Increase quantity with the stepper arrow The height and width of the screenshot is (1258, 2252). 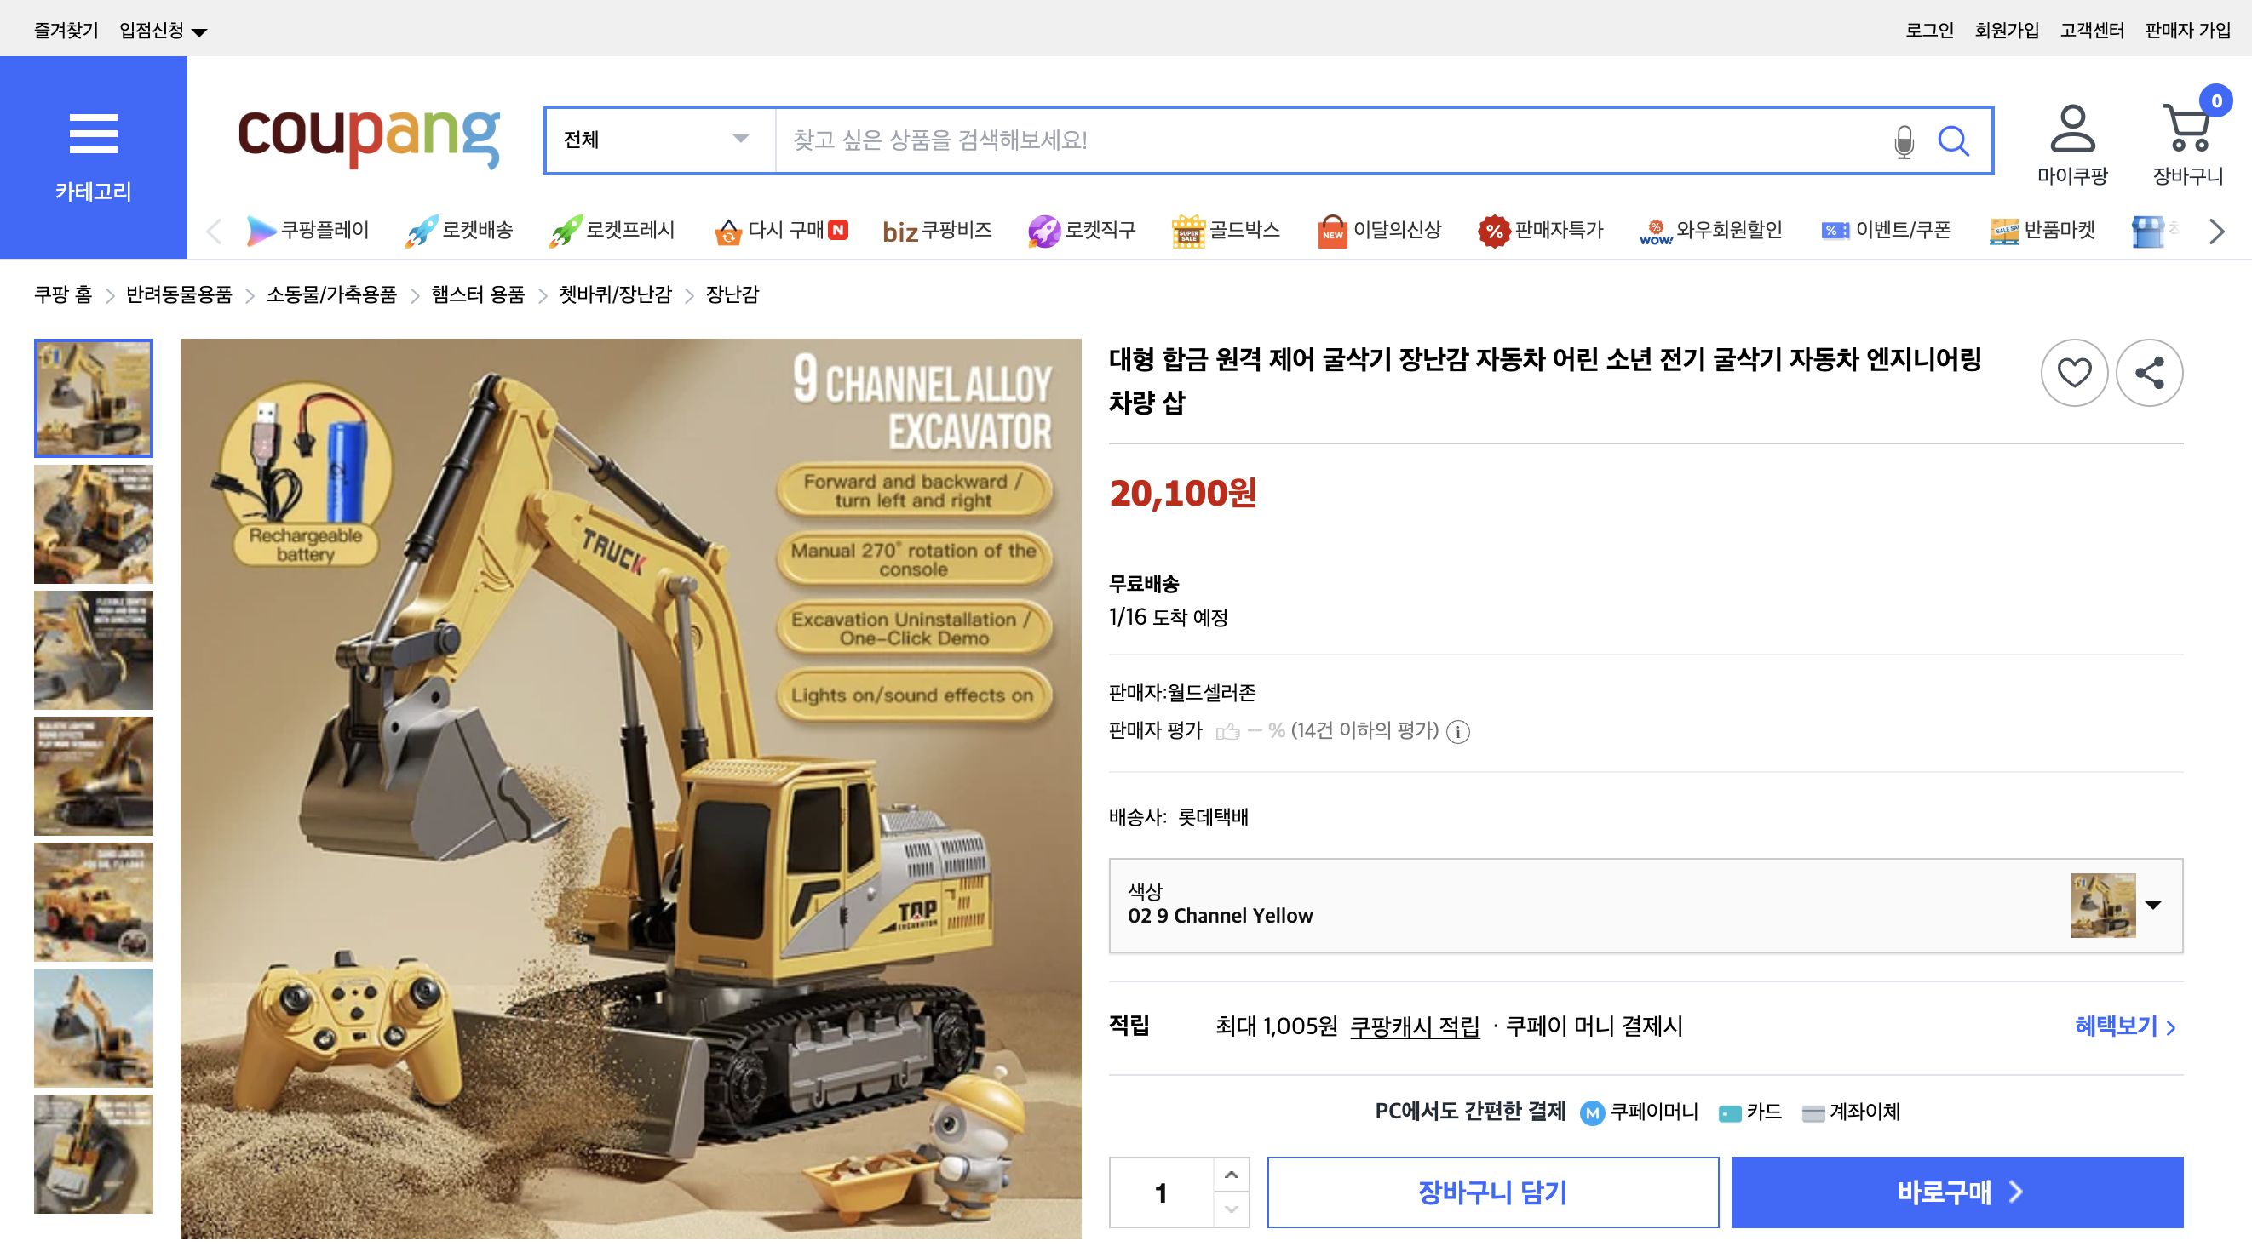(1232, 1175)
